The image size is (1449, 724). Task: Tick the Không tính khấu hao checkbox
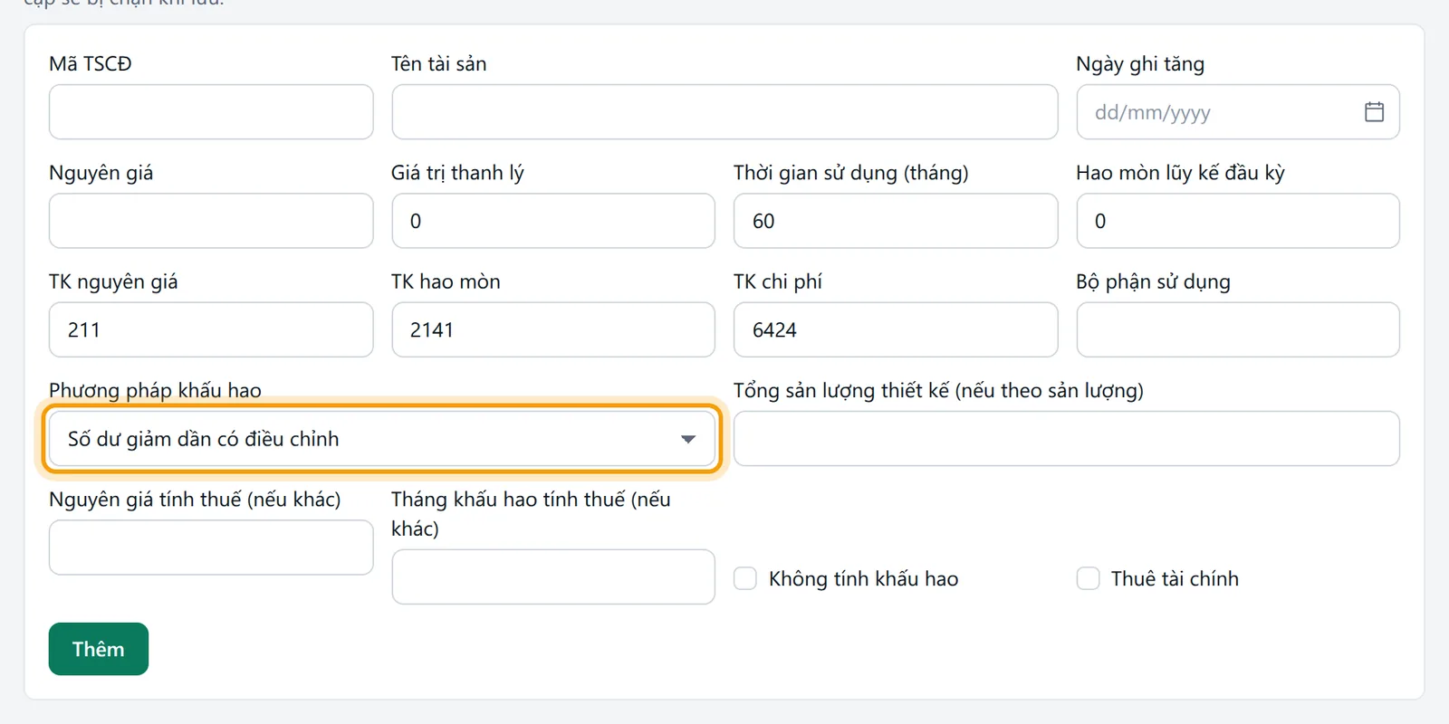coord(745,578)
